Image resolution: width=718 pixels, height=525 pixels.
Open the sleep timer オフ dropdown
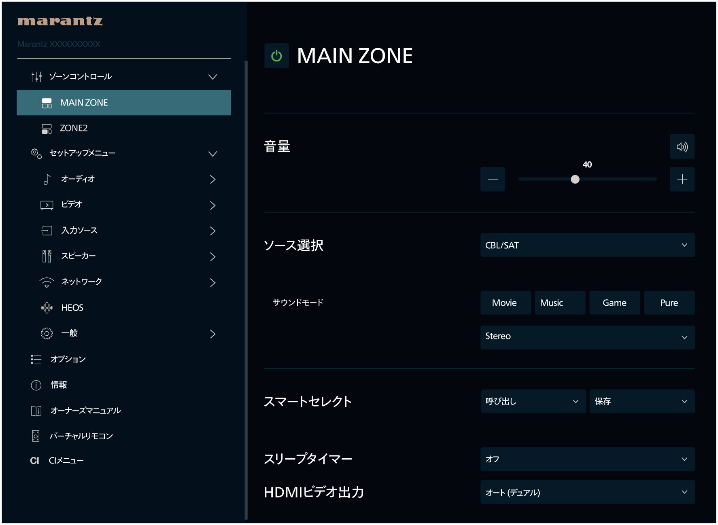tap(587, 459)
